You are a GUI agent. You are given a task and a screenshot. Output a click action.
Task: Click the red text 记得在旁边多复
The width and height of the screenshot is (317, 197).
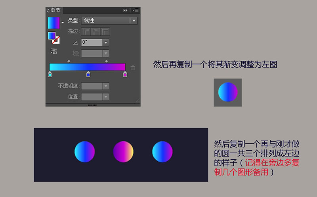272,163
